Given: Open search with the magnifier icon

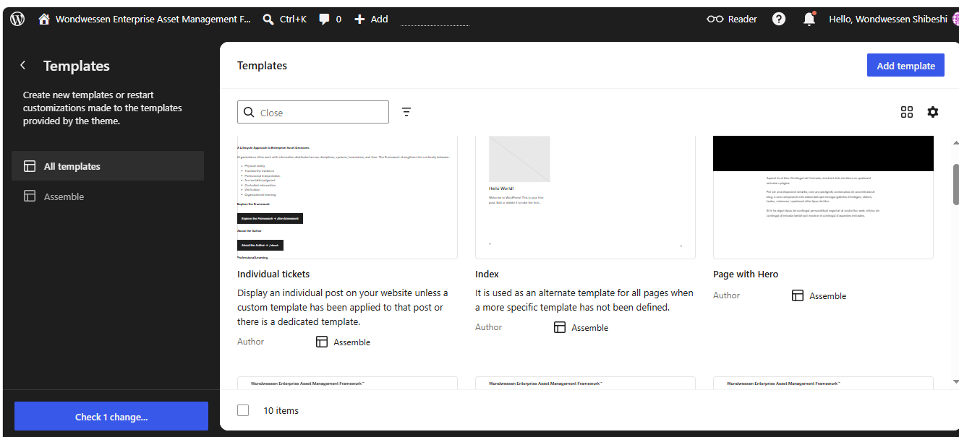Looking at the screenshot, I should pyautogui.click(x=268, y=20).
